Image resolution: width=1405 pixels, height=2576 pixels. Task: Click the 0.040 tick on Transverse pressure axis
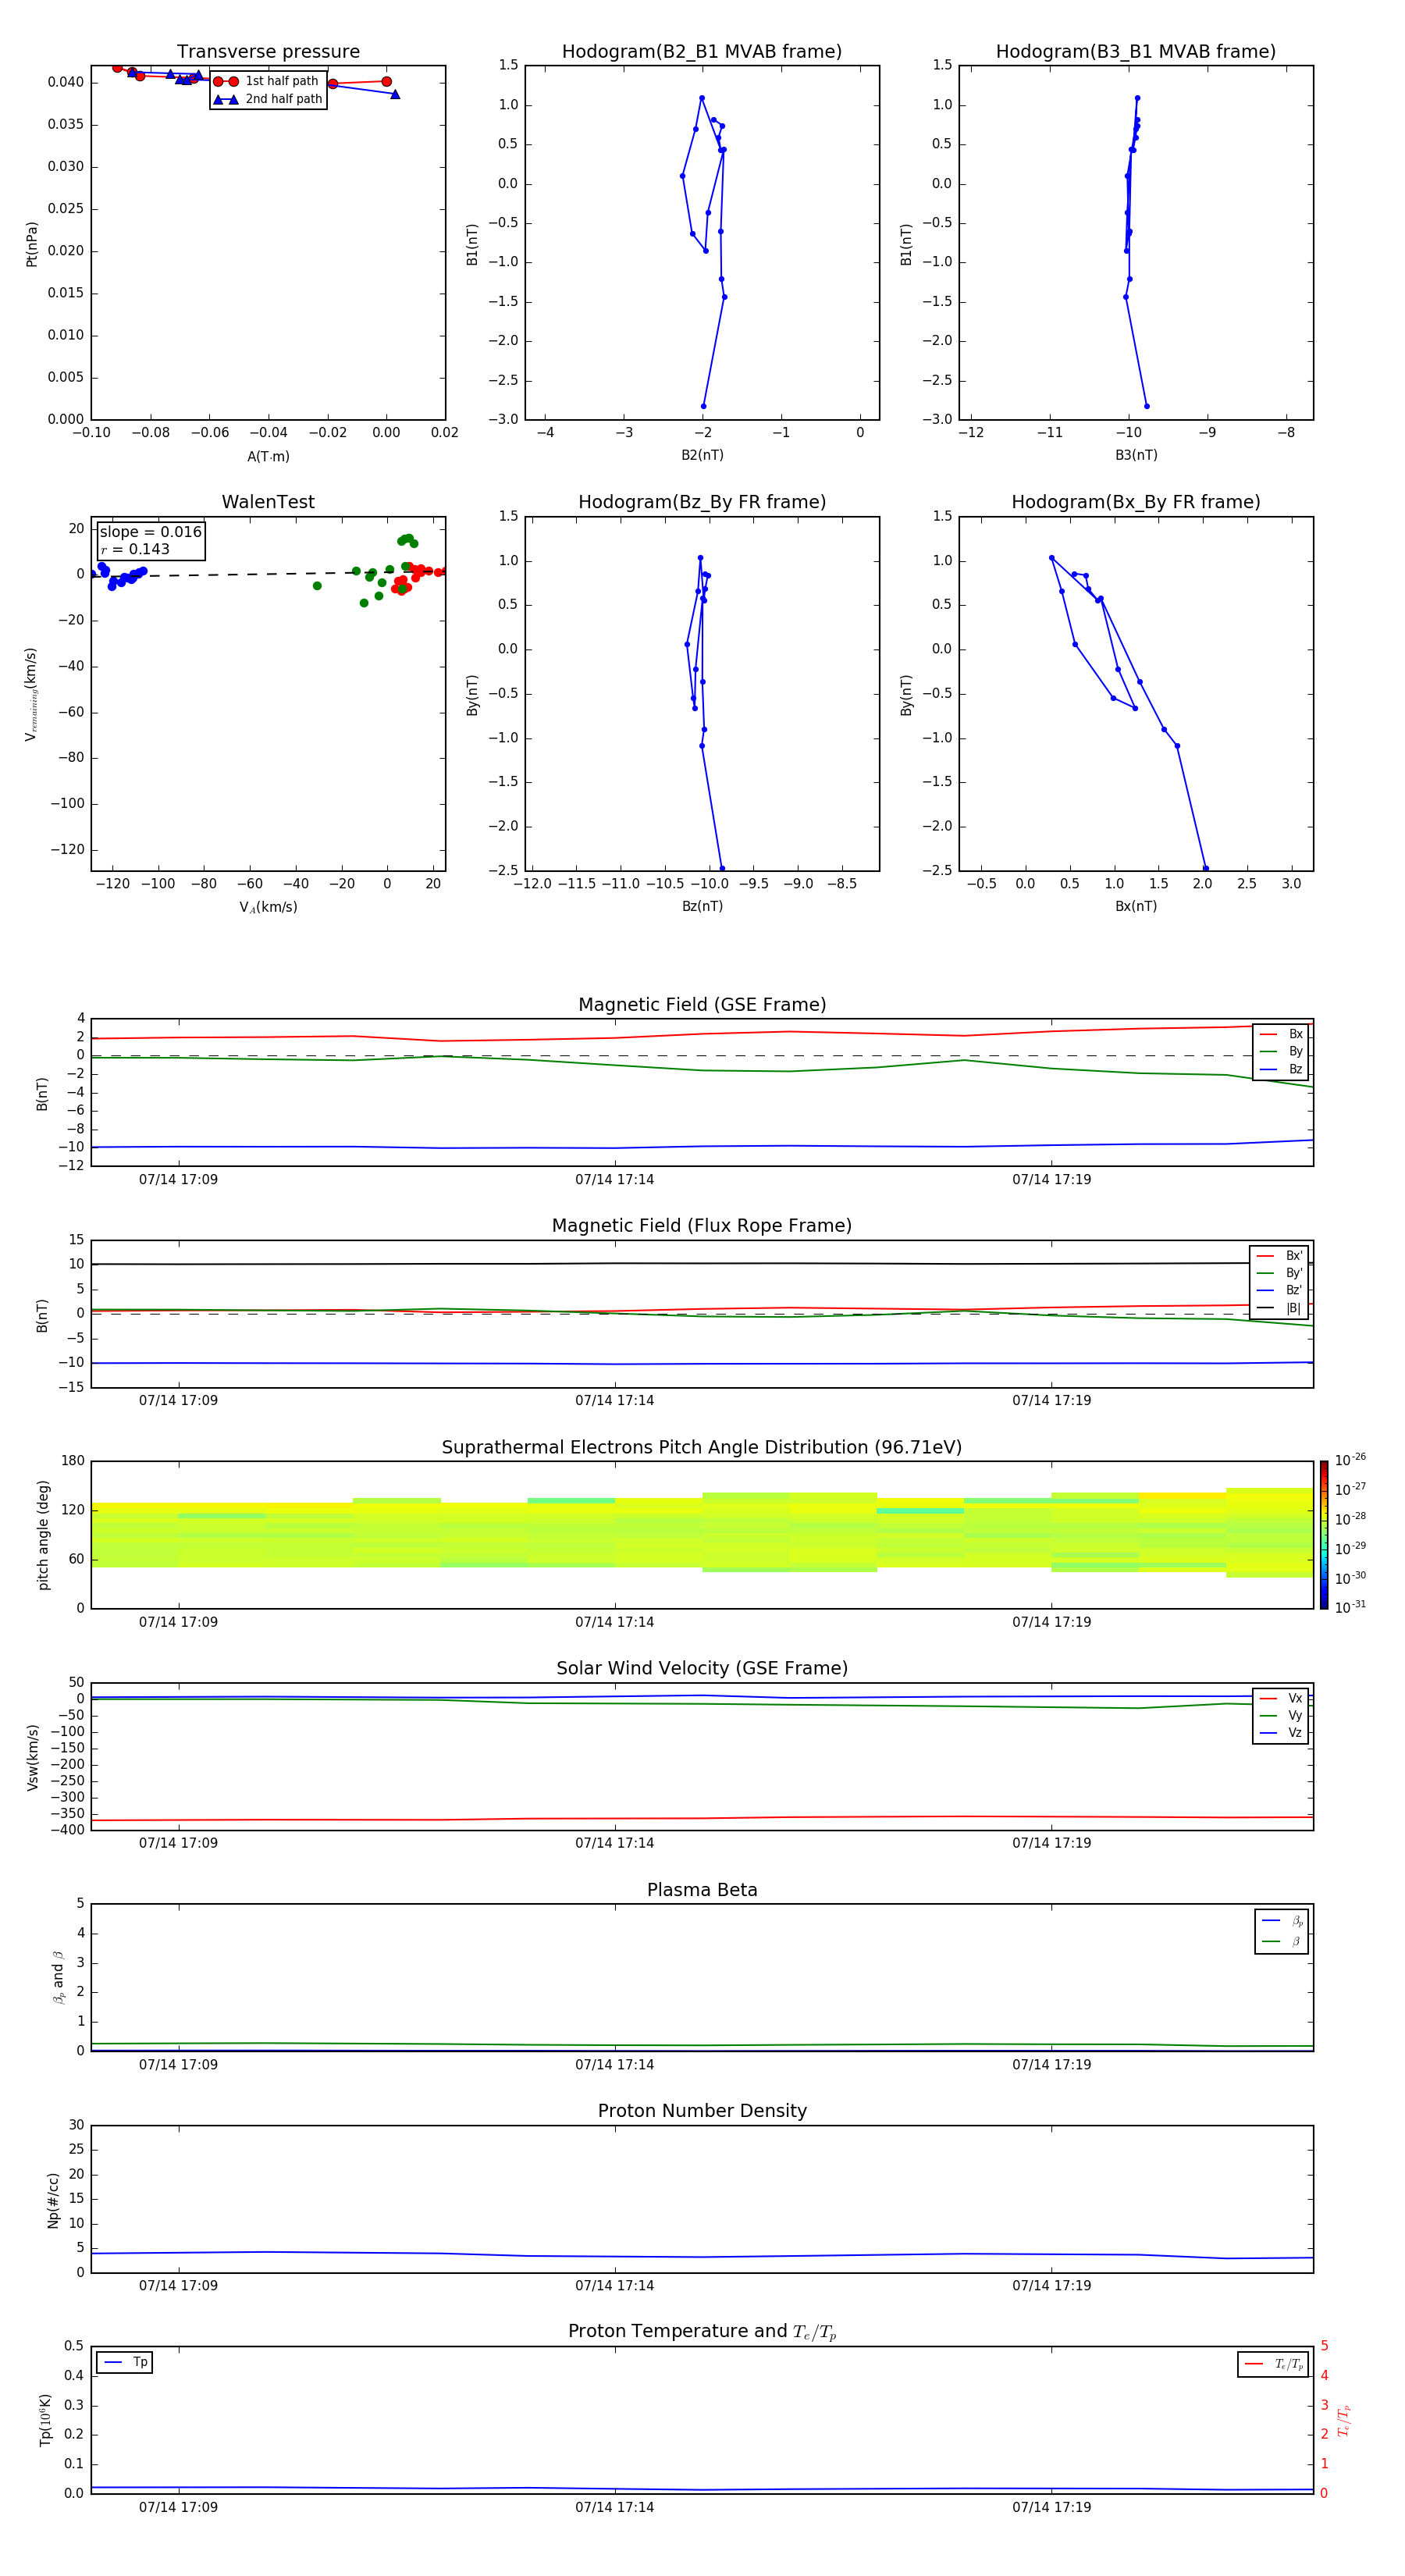66,82
